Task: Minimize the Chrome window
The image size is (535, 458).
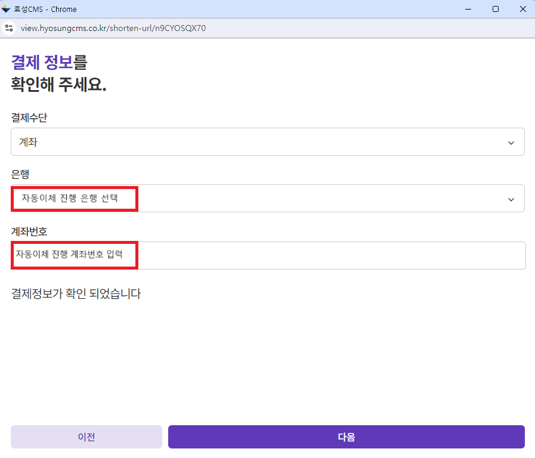Action: [x=468, y=9]
